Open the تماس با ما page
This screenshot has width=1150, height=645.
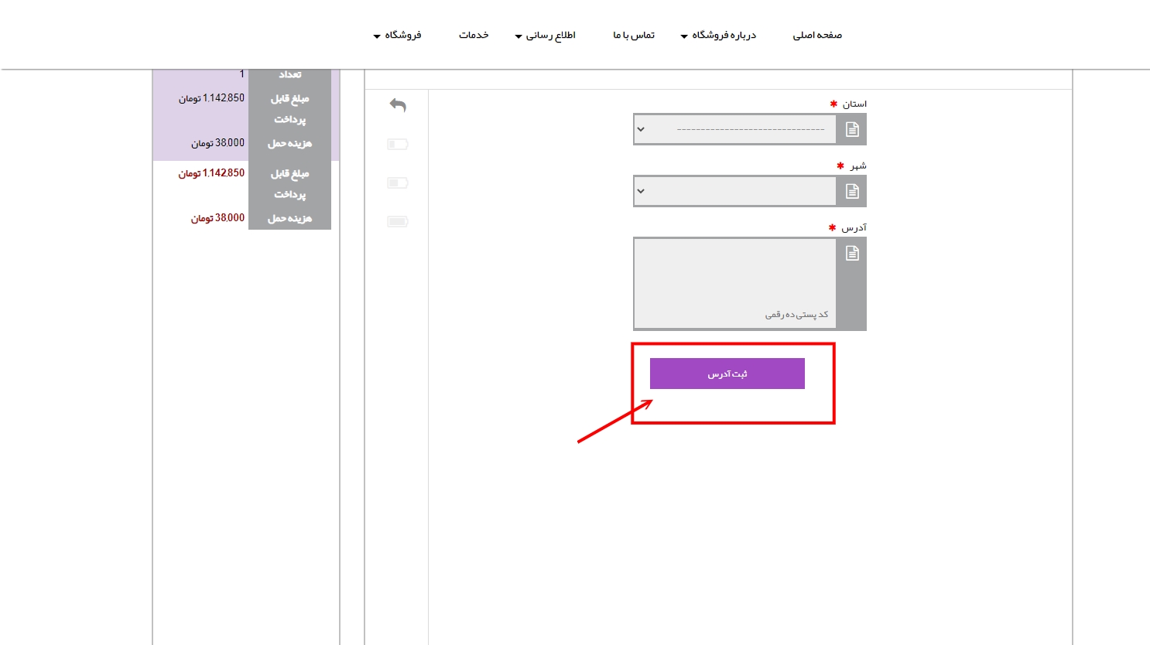(634, 36)
